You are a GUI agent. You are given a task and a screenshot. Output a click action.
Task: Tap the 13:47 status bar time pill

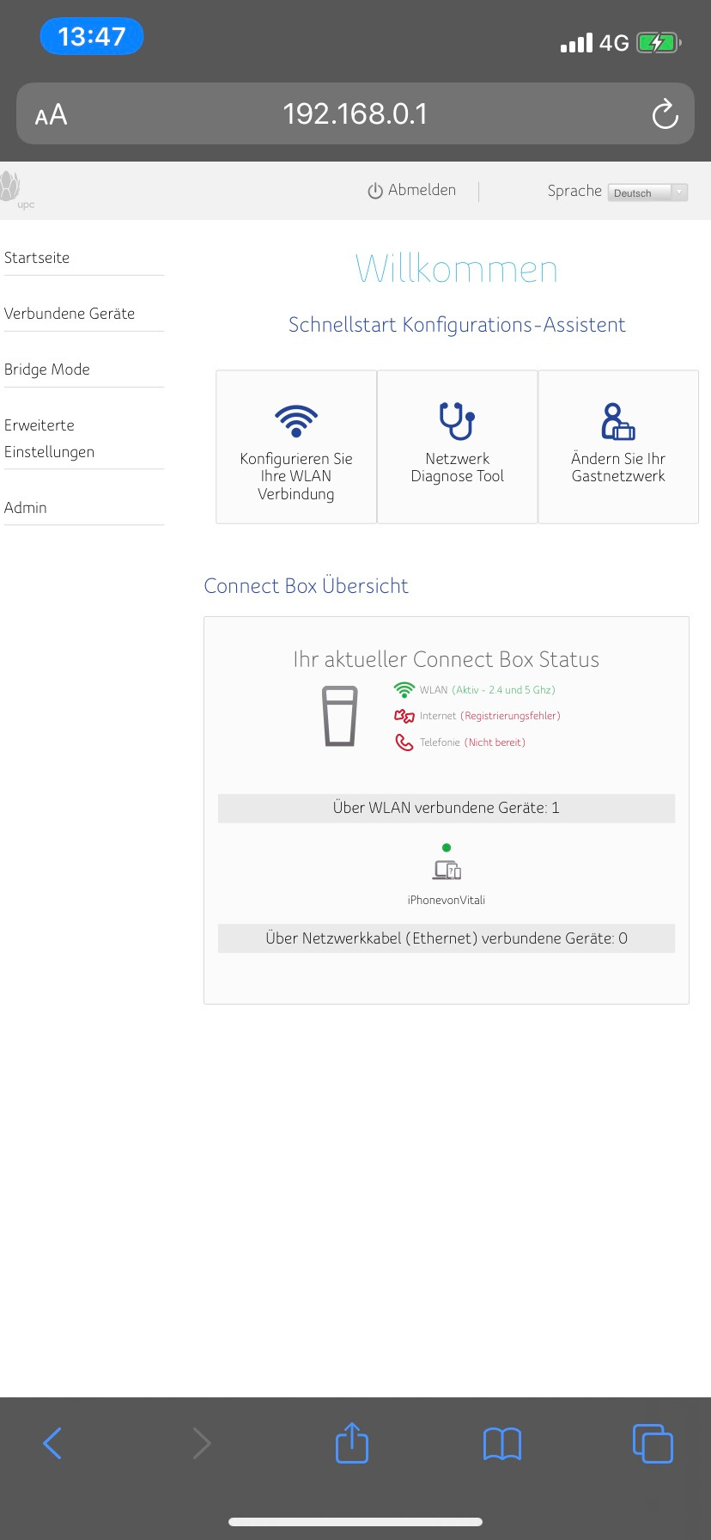point(92,37)
